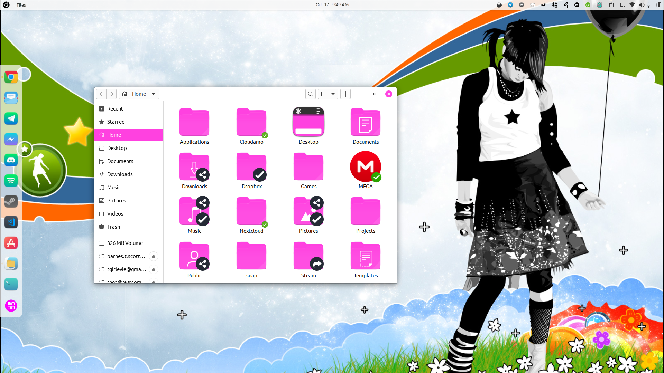Launch Messenger from the dock
664x373 pixels.
tap(11, 139)
